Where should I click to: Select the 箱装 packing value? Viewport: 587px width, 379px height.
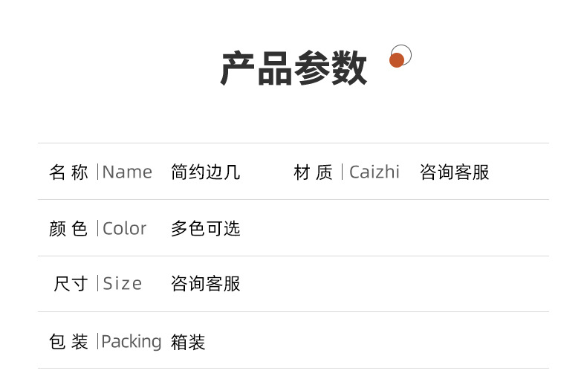point(188,342)
